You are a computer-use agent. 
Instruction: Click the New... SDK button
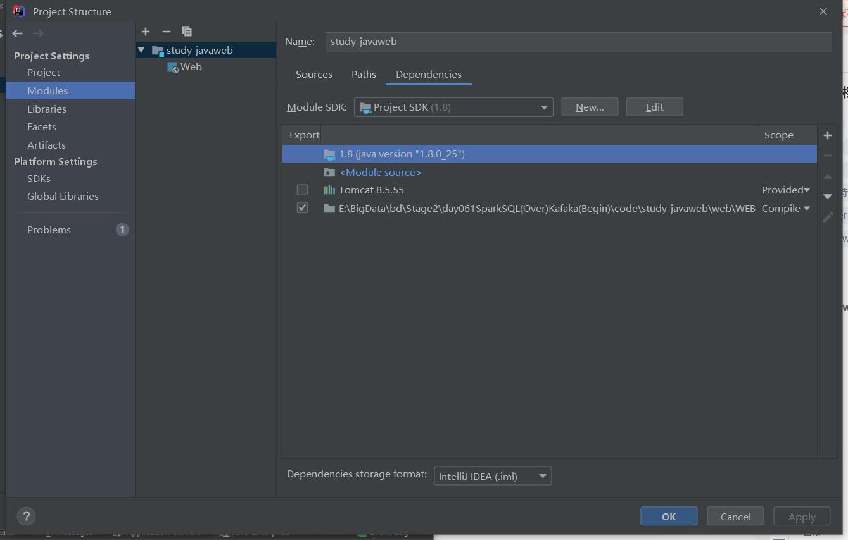coord(590,107)
